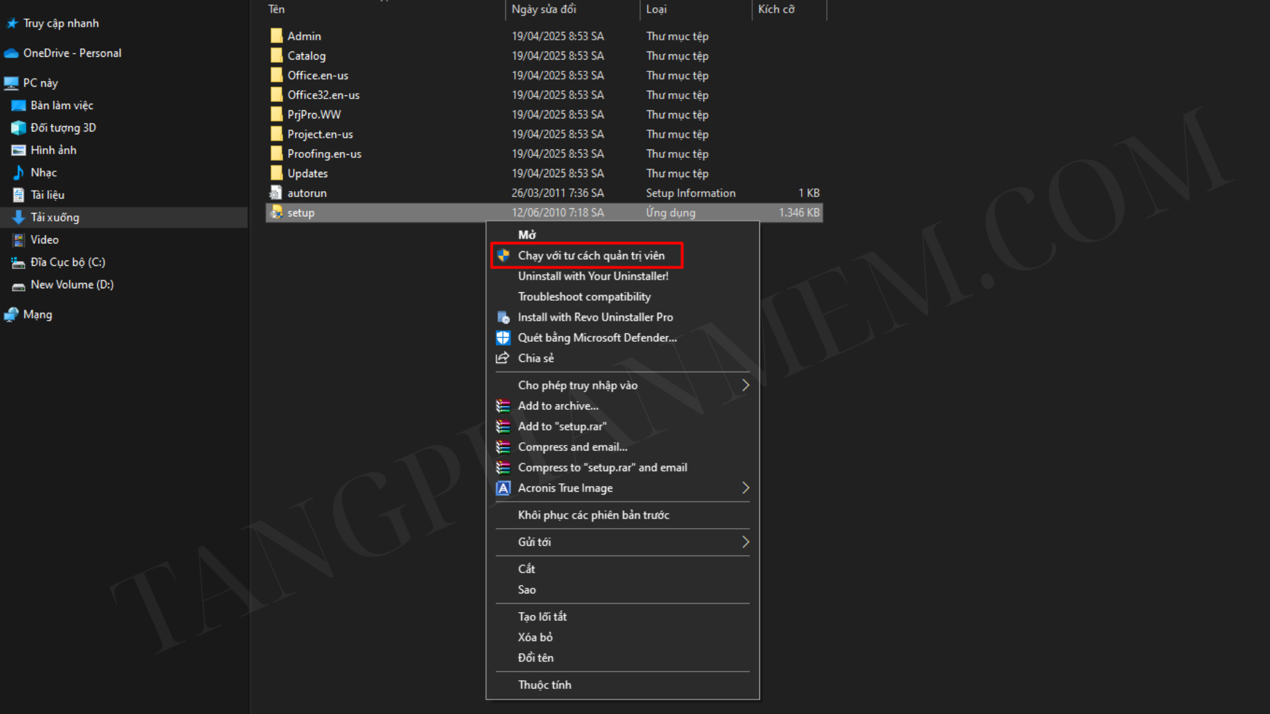Expand the Cho phép truy nhập vào submenu
This screenshot has width=1270, height=714.
coord(745,385)
